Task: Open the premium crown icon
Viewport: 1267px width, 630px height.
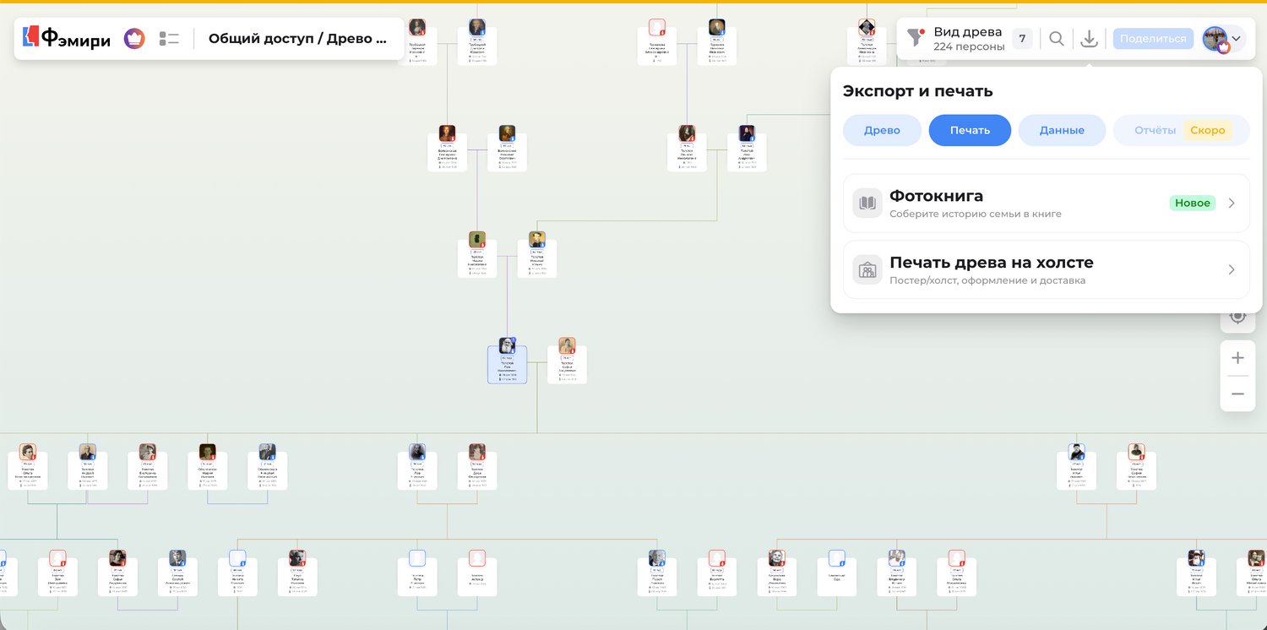Action: 134,38
